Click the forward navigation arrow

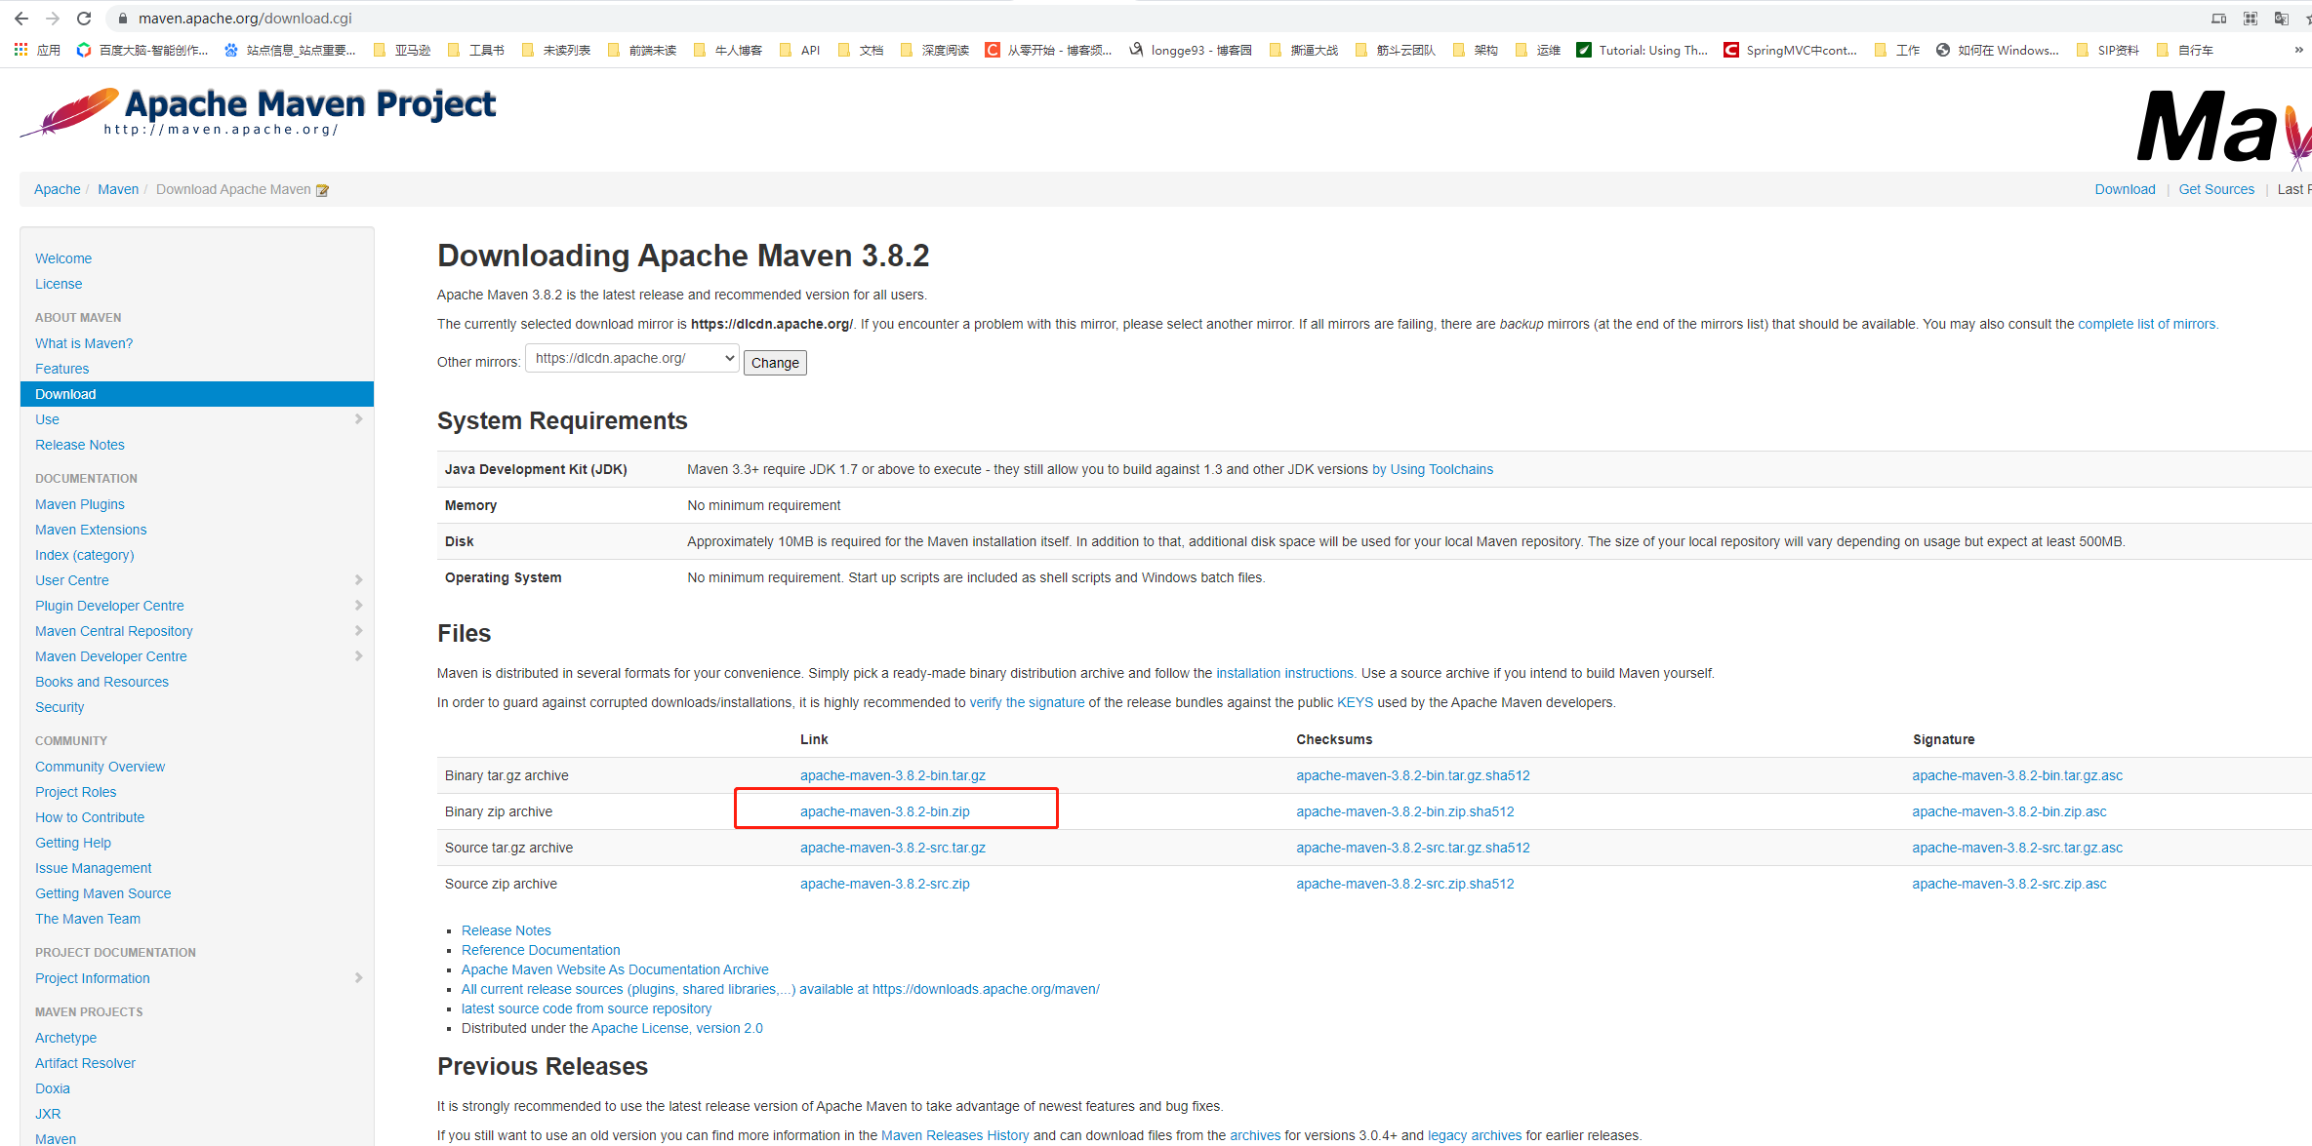tap(52, 18)
